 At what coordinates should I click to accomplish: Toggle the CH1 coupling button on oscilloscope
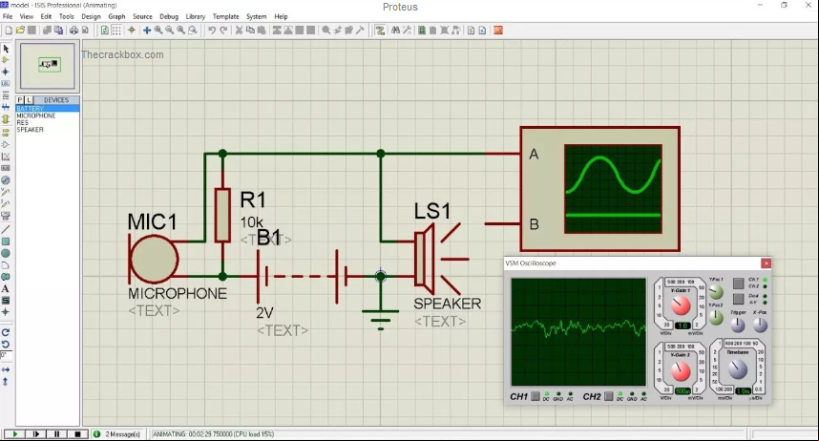coord(535,396)
